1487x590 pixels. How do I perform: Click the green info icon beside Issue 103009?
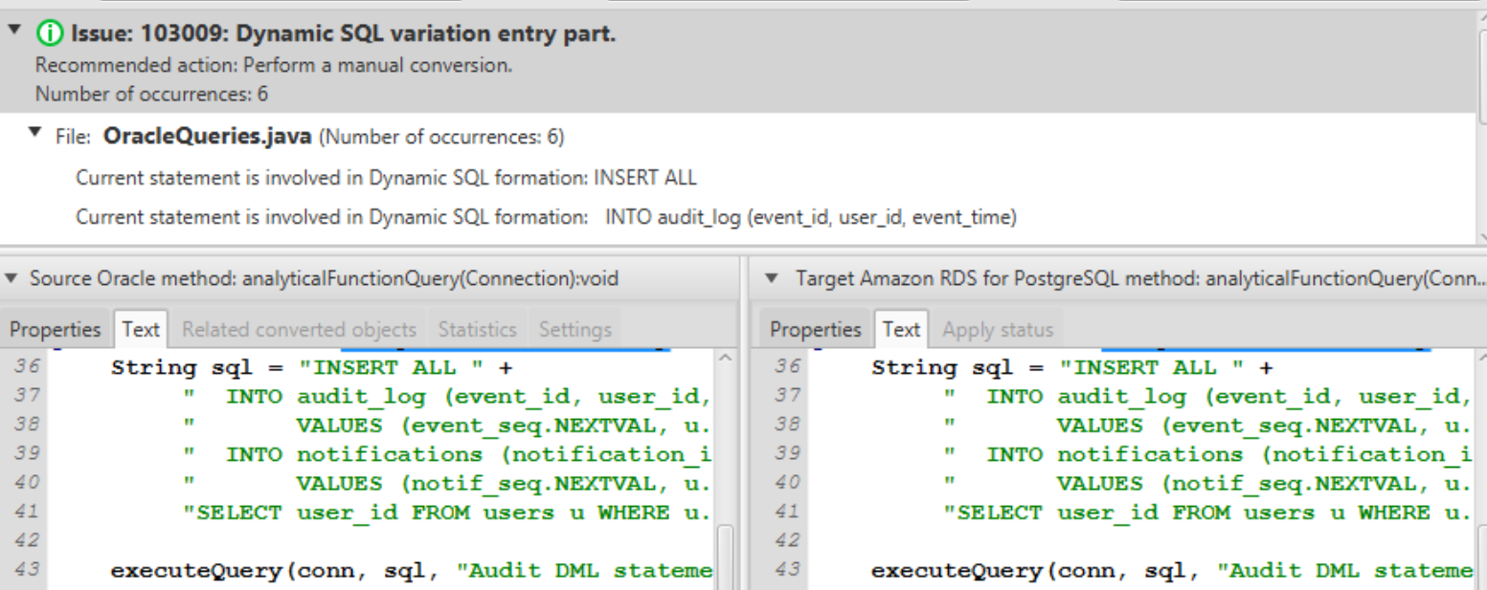[47, 34]
